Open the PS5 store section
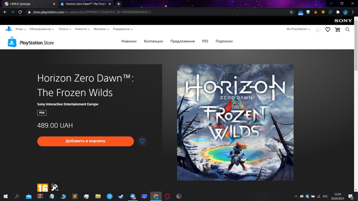Screen dimensions: 358x201 [205, 41]
